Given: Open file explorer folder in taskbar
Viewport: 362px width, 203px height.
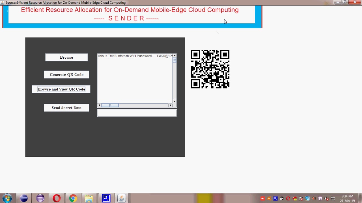Looking at the screenshot, I should point(89,198).
